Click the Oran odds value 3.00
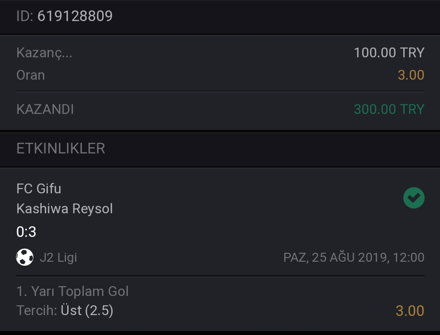440x335 pixels. point(411,75)
